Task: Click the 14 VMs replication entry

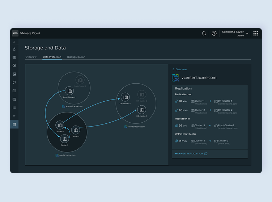Action: pyautogui.click(x=181, y=141)
